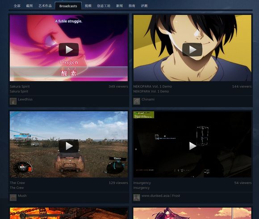The image size is (259, 219).
Task: Click the 129 viewers count
Action: point(118,183)
